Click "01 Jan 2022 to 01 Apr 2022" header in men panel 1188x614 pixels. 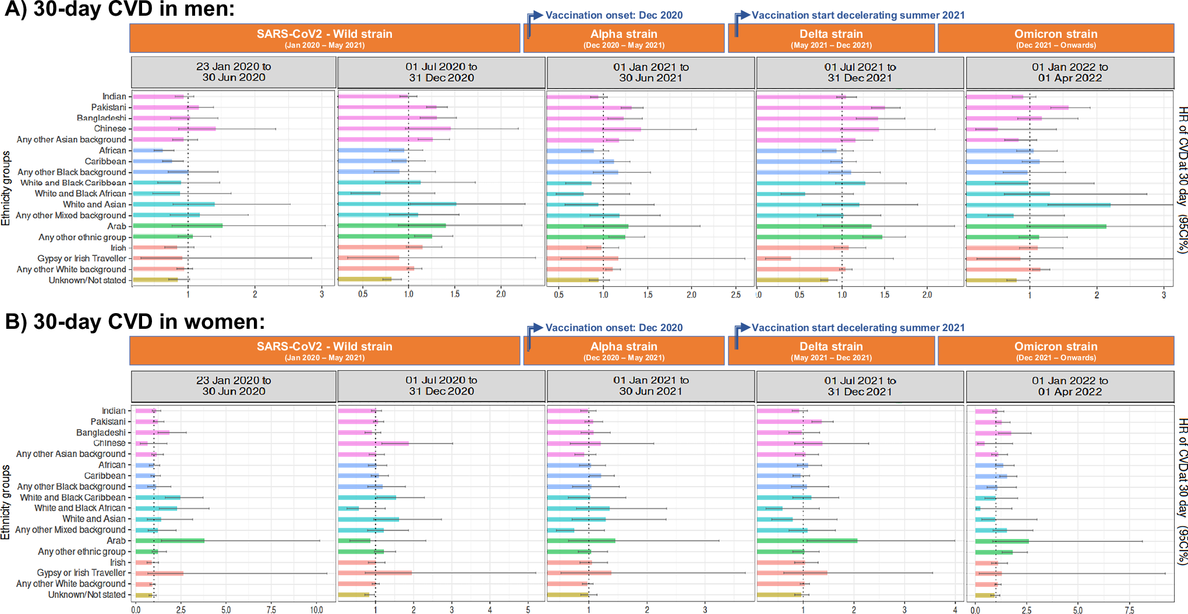click(x=1070, y=72)
